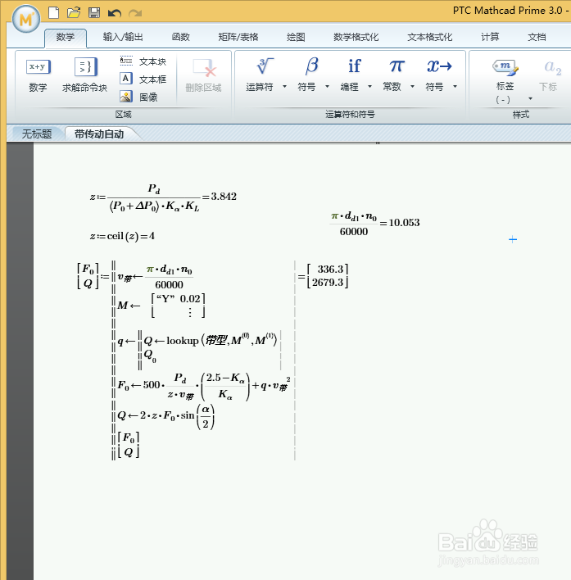The width and height of the screenshot is (571, 580).
Task: Switch to the 无标题 worksheet tab
Action: [x=37, y=134]
